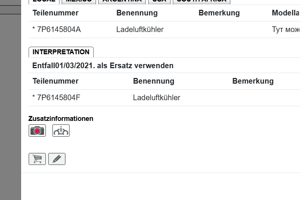Click the Entfall 01/03/2021 replacement notice
Viewport: 300px width, 200px height.
103,66
